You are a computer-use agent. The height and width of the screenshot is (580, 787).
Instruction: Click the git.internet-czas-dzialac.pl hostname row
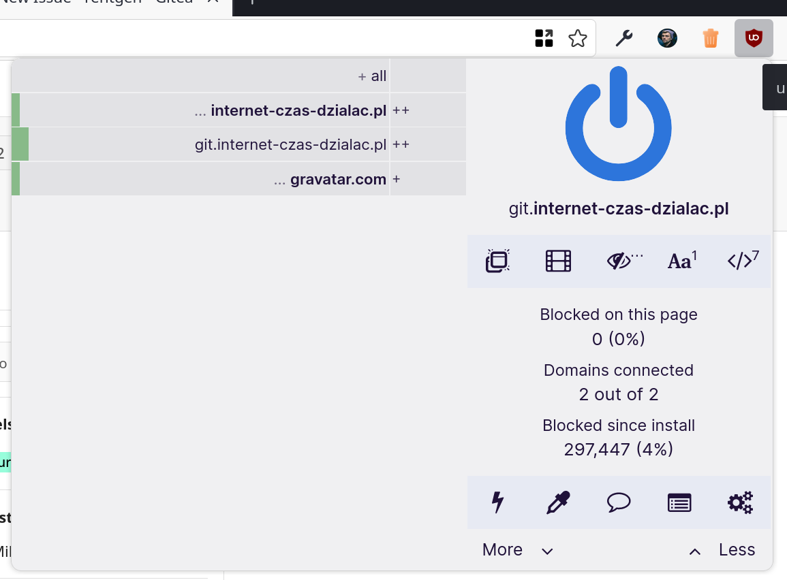click(x=290, y=145)
